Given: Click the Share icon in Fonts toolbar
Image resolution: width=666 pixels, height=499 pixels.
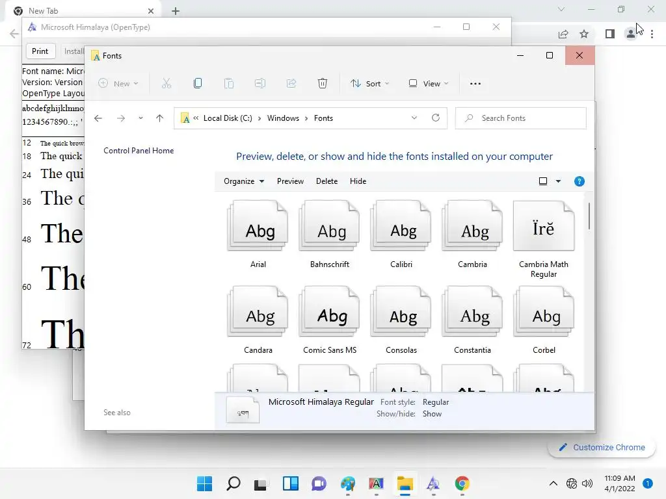Looking at the screenshot, I should tap(291, 84).
